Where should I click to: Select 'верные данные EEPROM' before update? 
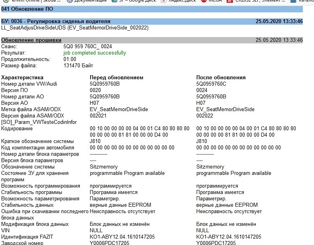(x=120, y=205)
